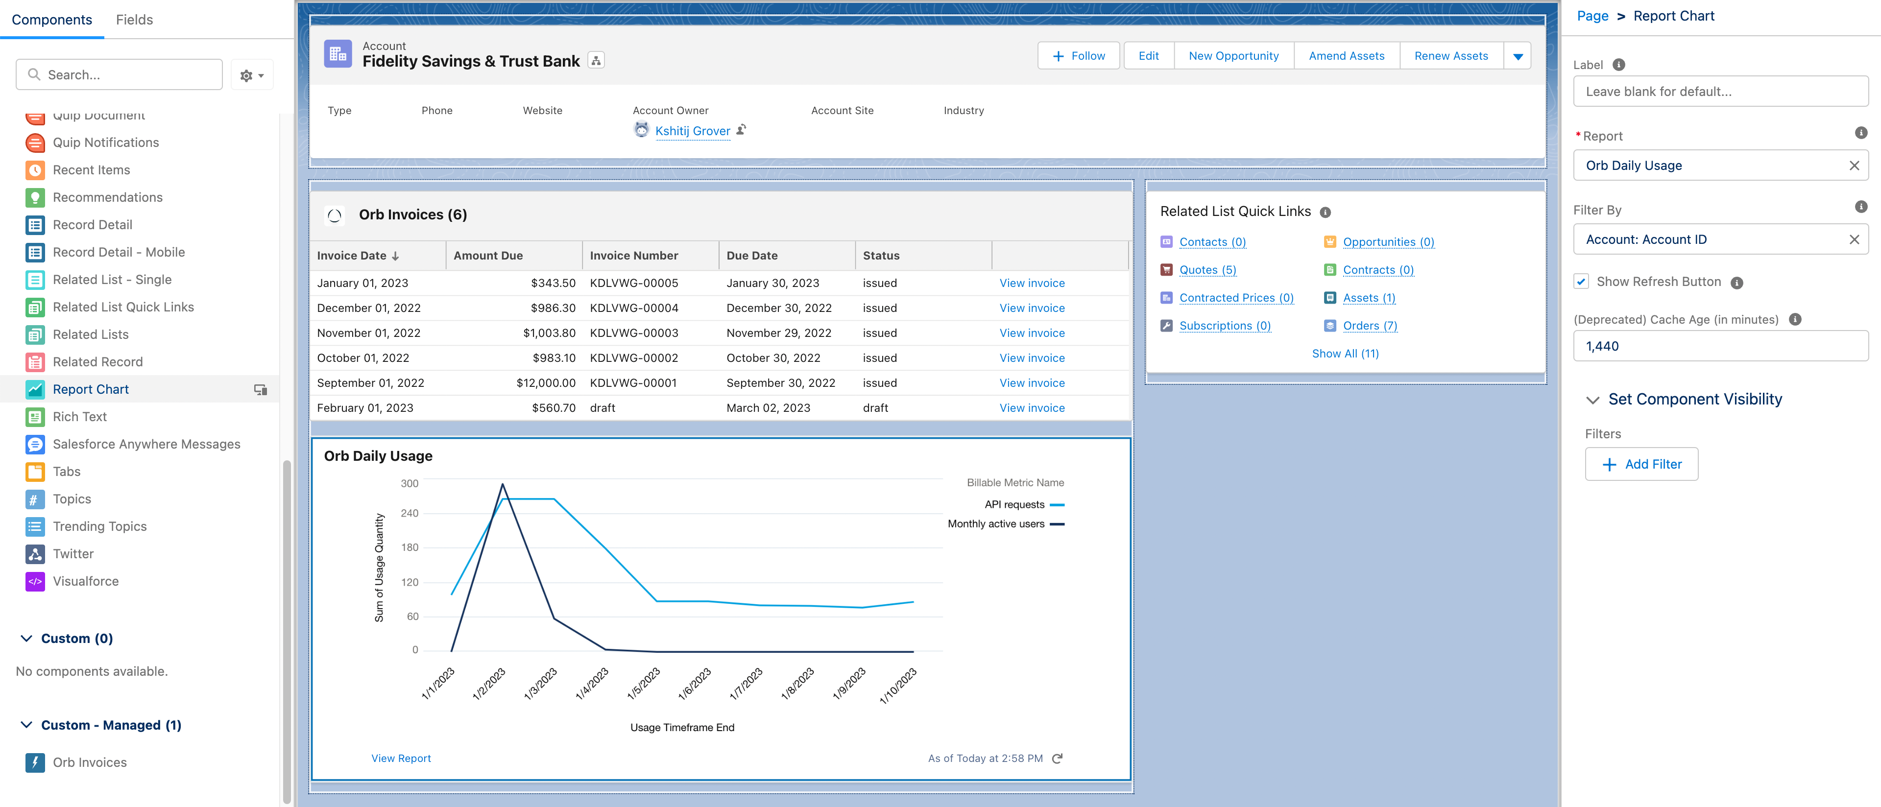Click the New Opportunity button

point(1233,56)
